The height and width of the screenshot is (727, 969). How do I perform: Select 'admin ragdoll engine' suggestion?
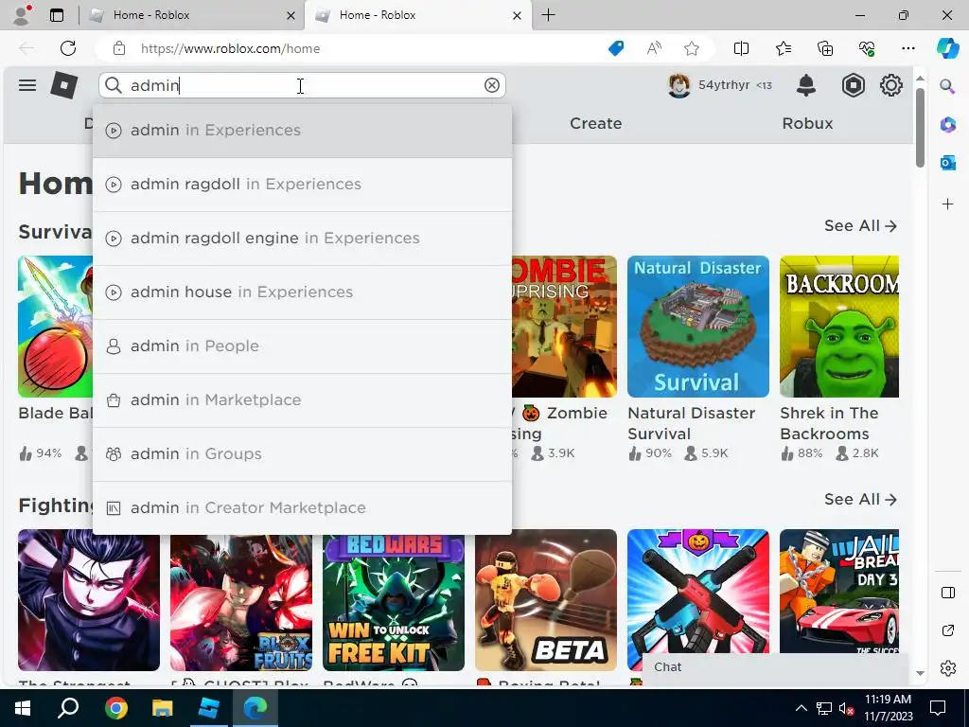(x=302, y=238)
